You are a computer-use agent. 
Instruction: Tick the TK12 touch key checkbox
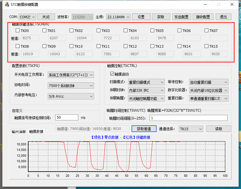pyautogui.click(x=126, y=46)
